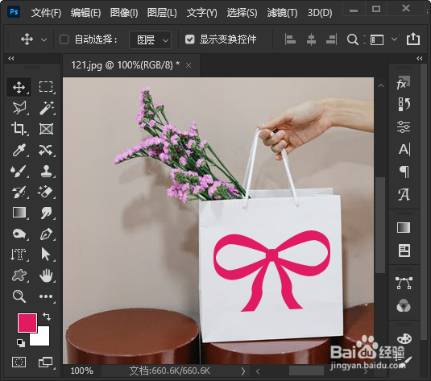Open the 文件(F) menu
The image size is (431, 381).
(x=46, y=13)
